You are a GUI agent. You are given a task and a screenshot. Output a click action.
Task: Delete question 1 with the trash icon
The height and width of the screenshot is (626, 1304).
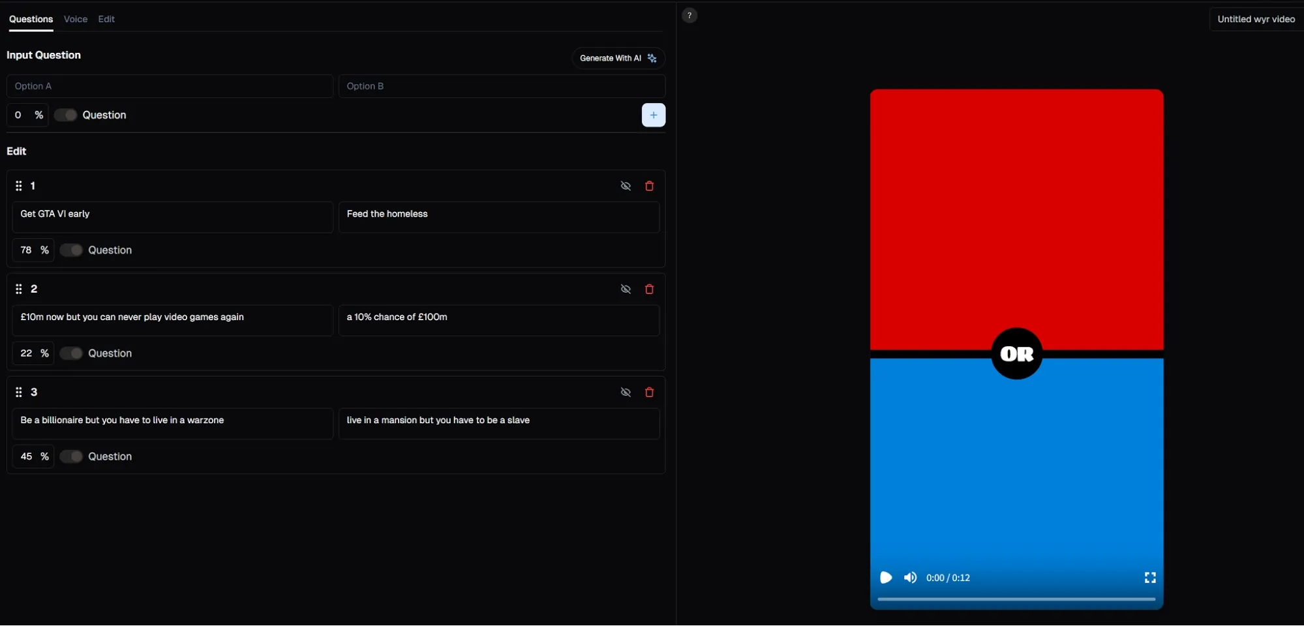point(649,186)
